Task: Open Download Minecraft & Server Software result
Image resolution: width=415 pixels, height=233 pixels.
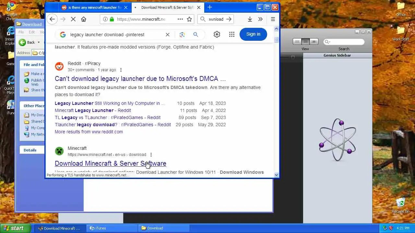Action: 111,163
